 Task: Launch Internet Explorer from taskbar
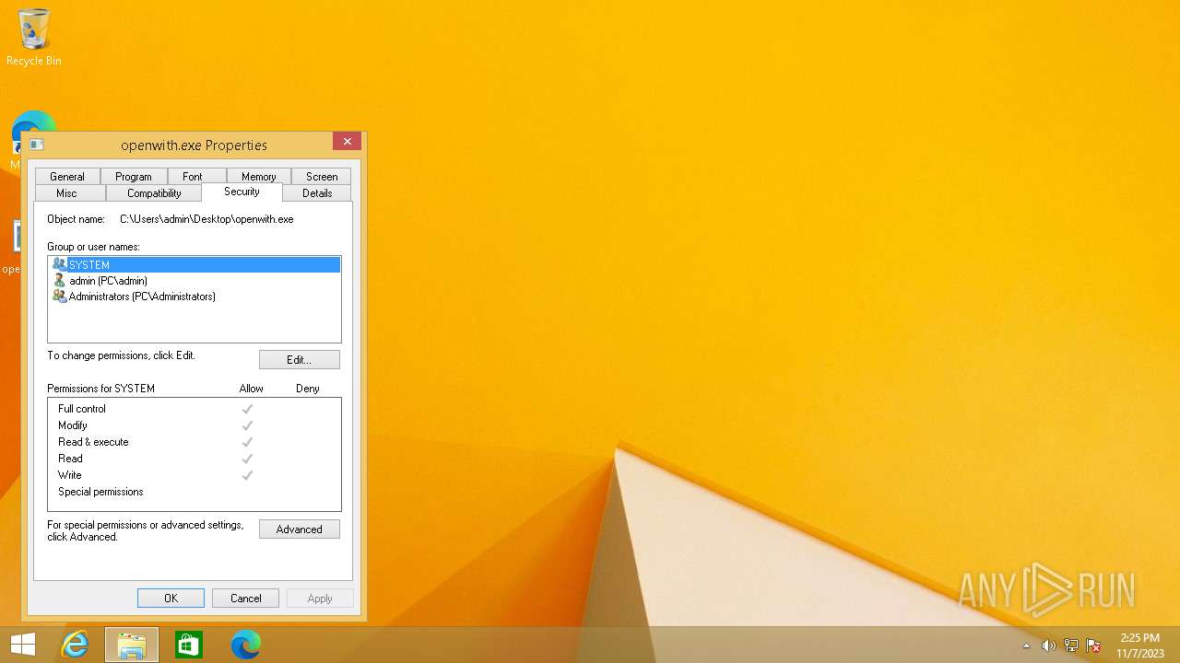(75, 645)
